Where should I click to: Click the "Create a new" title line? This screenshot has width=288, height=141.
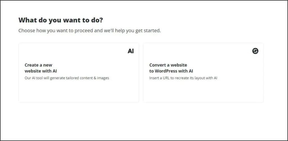click(x=38, y=65)
